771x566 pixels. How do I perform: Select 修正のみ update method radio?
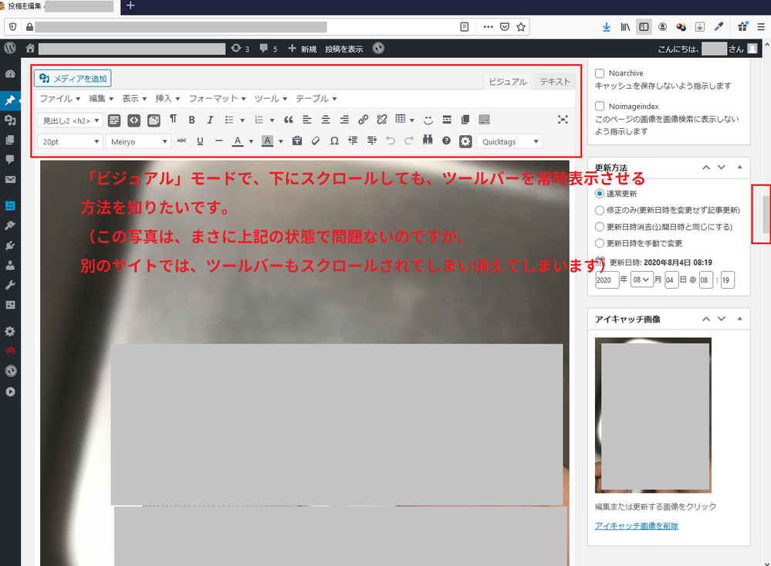tap(600, 210)
